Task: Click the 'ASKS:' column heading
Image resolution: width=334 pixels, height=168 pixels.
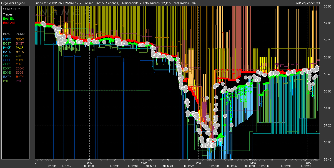Action: (20, 33)
